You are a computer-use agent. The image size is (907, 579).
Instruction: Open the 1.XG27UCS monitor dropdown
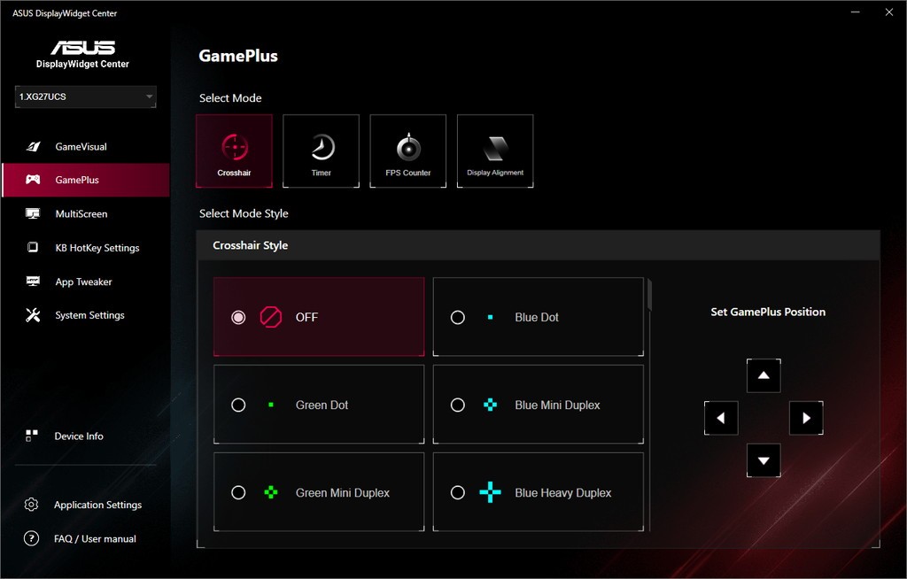(x=86, y=96)
